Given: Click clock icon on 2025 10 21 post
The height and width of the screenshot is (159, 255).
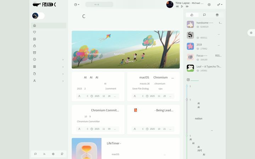Looking at the screenshot, I should pos(147,129).
